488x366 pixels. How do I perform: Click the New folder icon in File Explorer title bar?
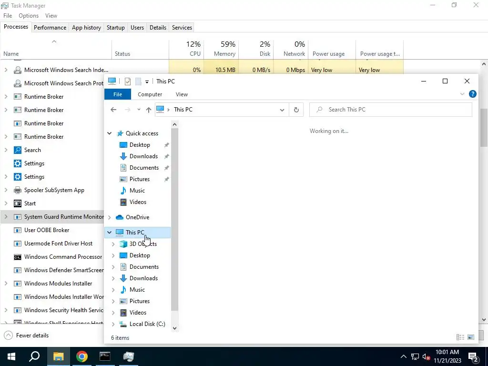[138, 81]
